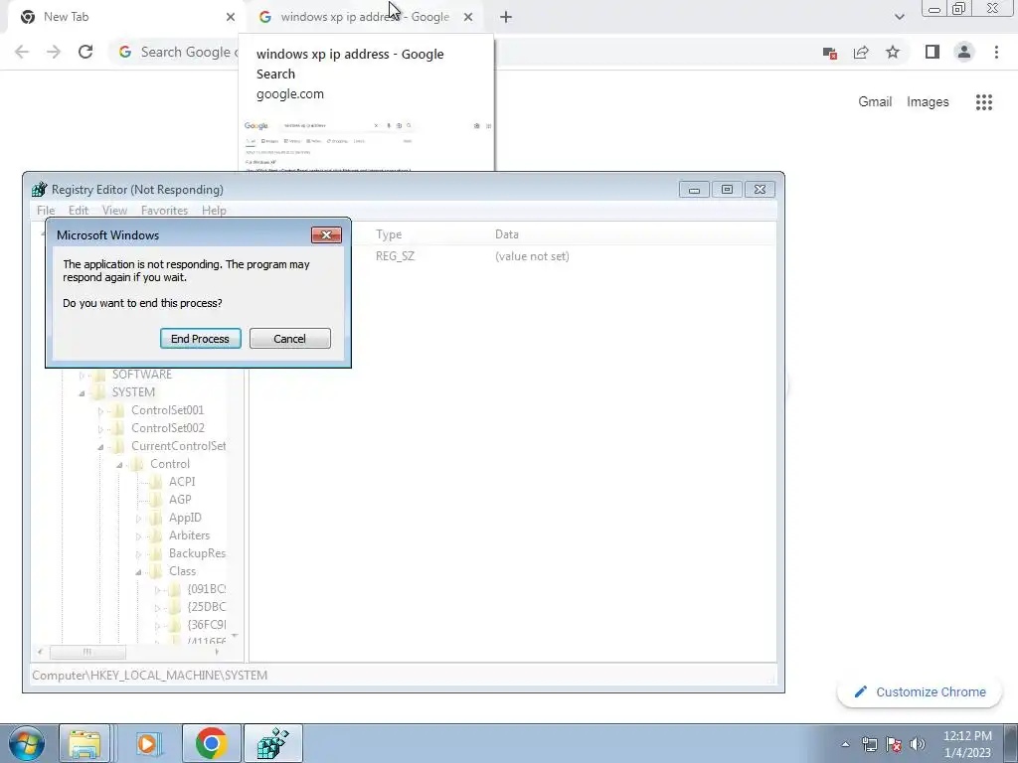This screenshot has width=1018, height=763.
Task: Open the File menu in Registry Editor
Action: click(46, 211)
